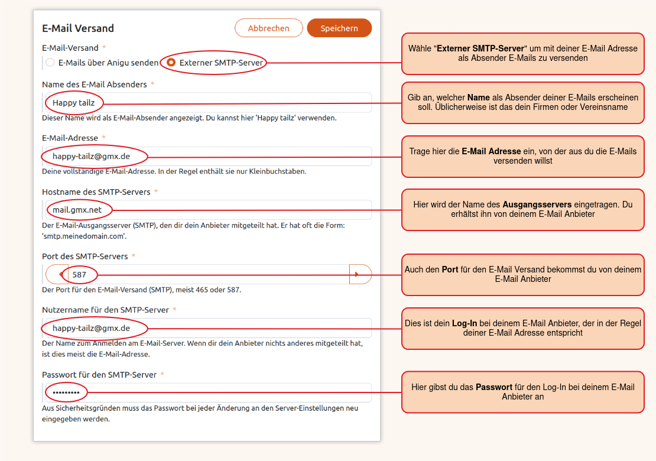Click the 'E-Mail Versand' heading
656x461 pixels.
[78, 28]
